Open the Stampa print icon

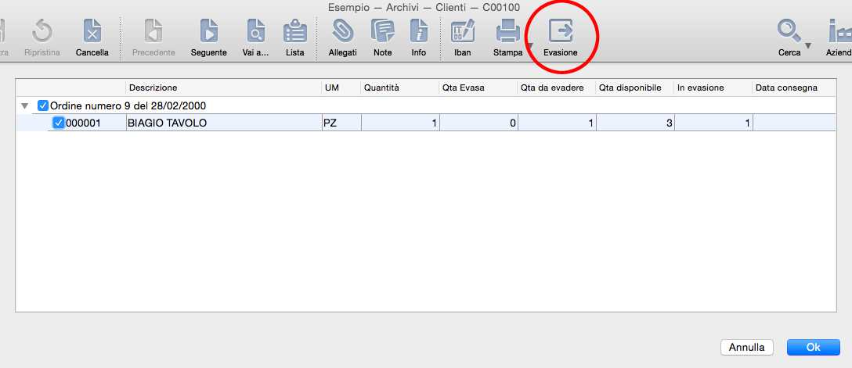507,31
